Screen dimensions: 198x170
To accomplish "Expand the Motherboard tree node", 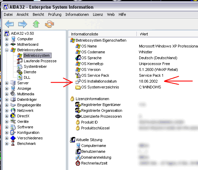I will [7, 44].
